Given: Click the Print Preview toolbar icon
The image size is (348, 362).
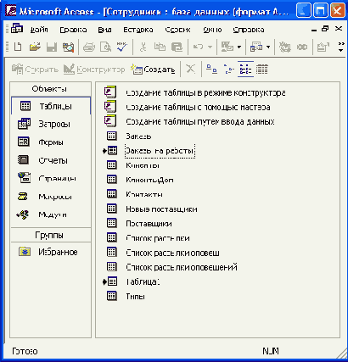Looking at the screenshot, I should click(x=105, y=47).
